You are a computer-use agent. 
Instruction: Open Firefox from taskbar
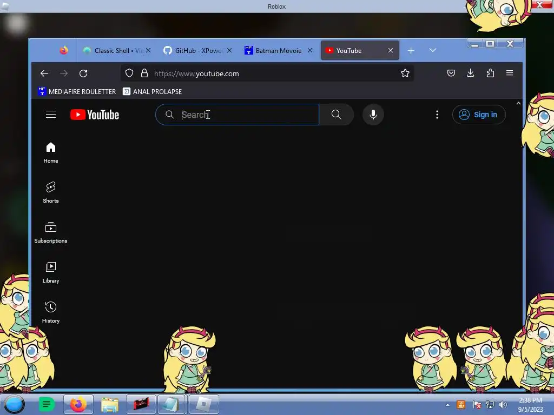pos(78,404)
